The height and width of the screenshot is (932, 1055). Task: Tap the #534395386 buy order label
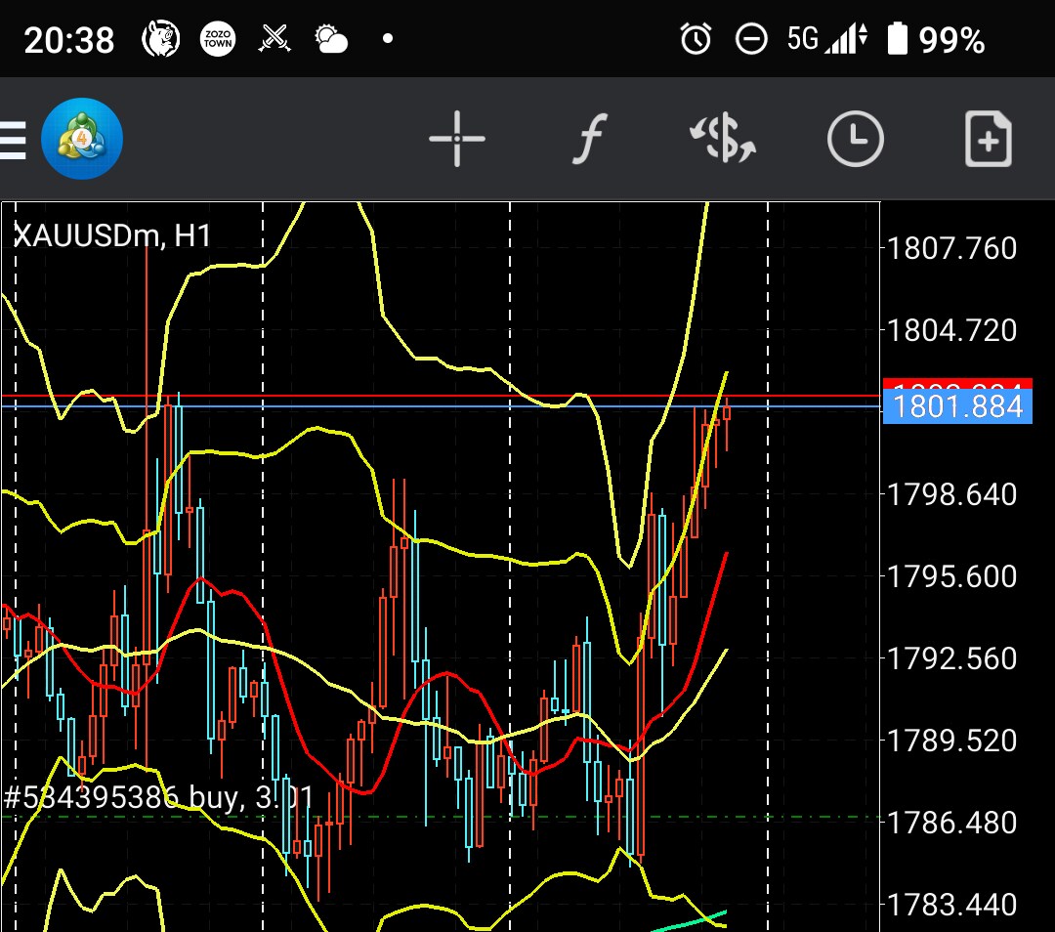click(x=159, y=797)
